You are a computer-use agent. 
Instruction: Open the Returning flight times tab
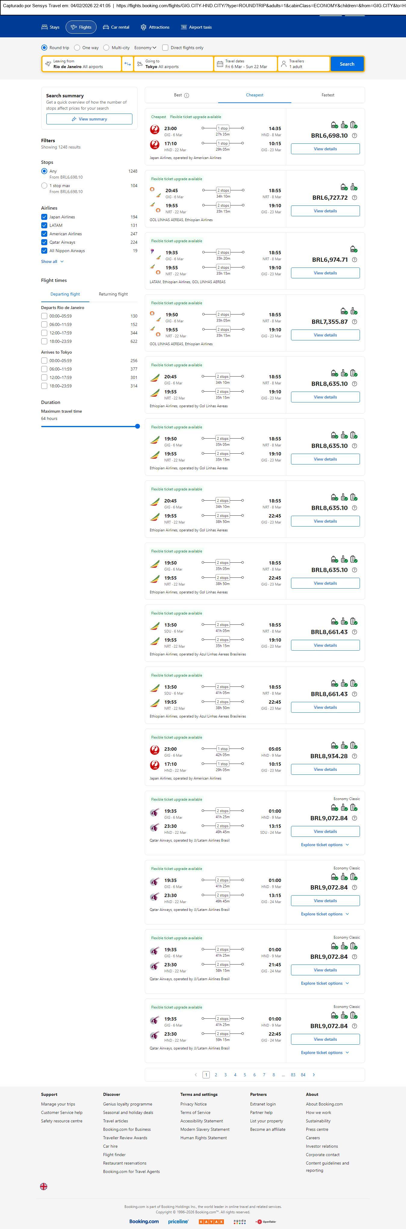(x=113, y=294)
